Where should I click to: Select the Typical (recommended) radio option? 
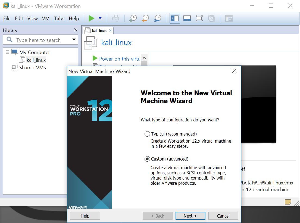click(x=147, y=134)
